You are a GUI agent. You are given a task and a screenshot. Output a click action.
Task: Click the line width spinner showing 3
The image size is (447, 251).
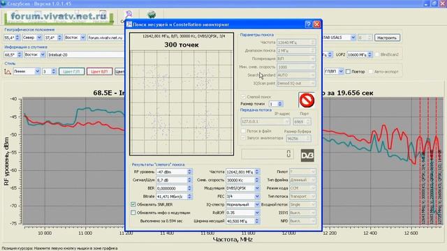[49, 71]
